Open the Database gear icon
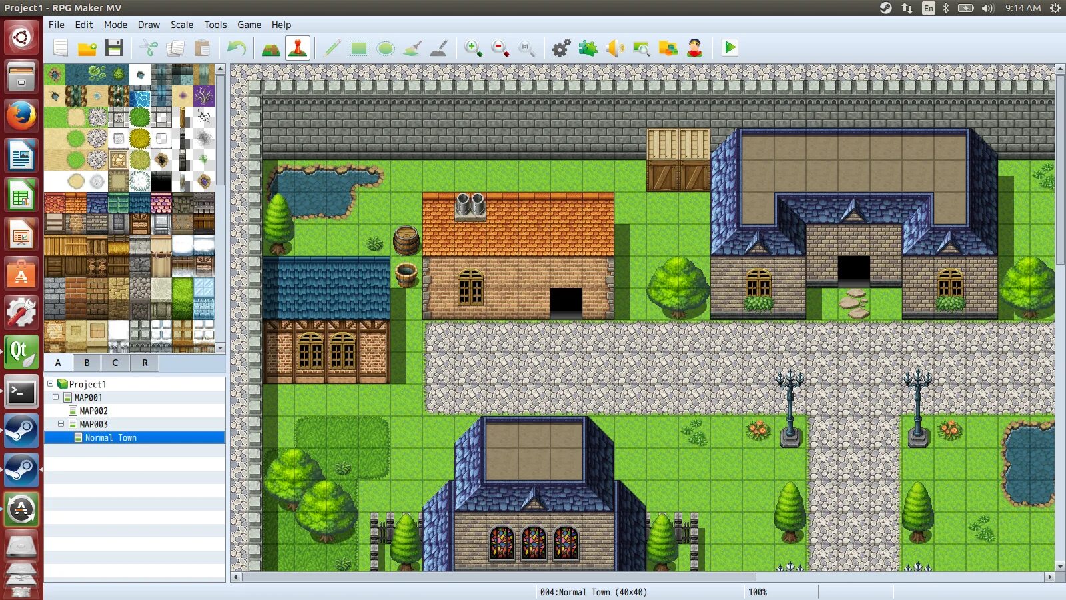Screen dimensions: 1066x600 point(562,48)
